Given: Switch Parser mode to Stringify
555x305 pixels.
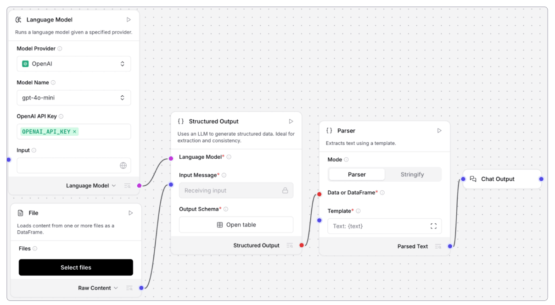Looking at the screenshot, I should (x=412, y=174).
